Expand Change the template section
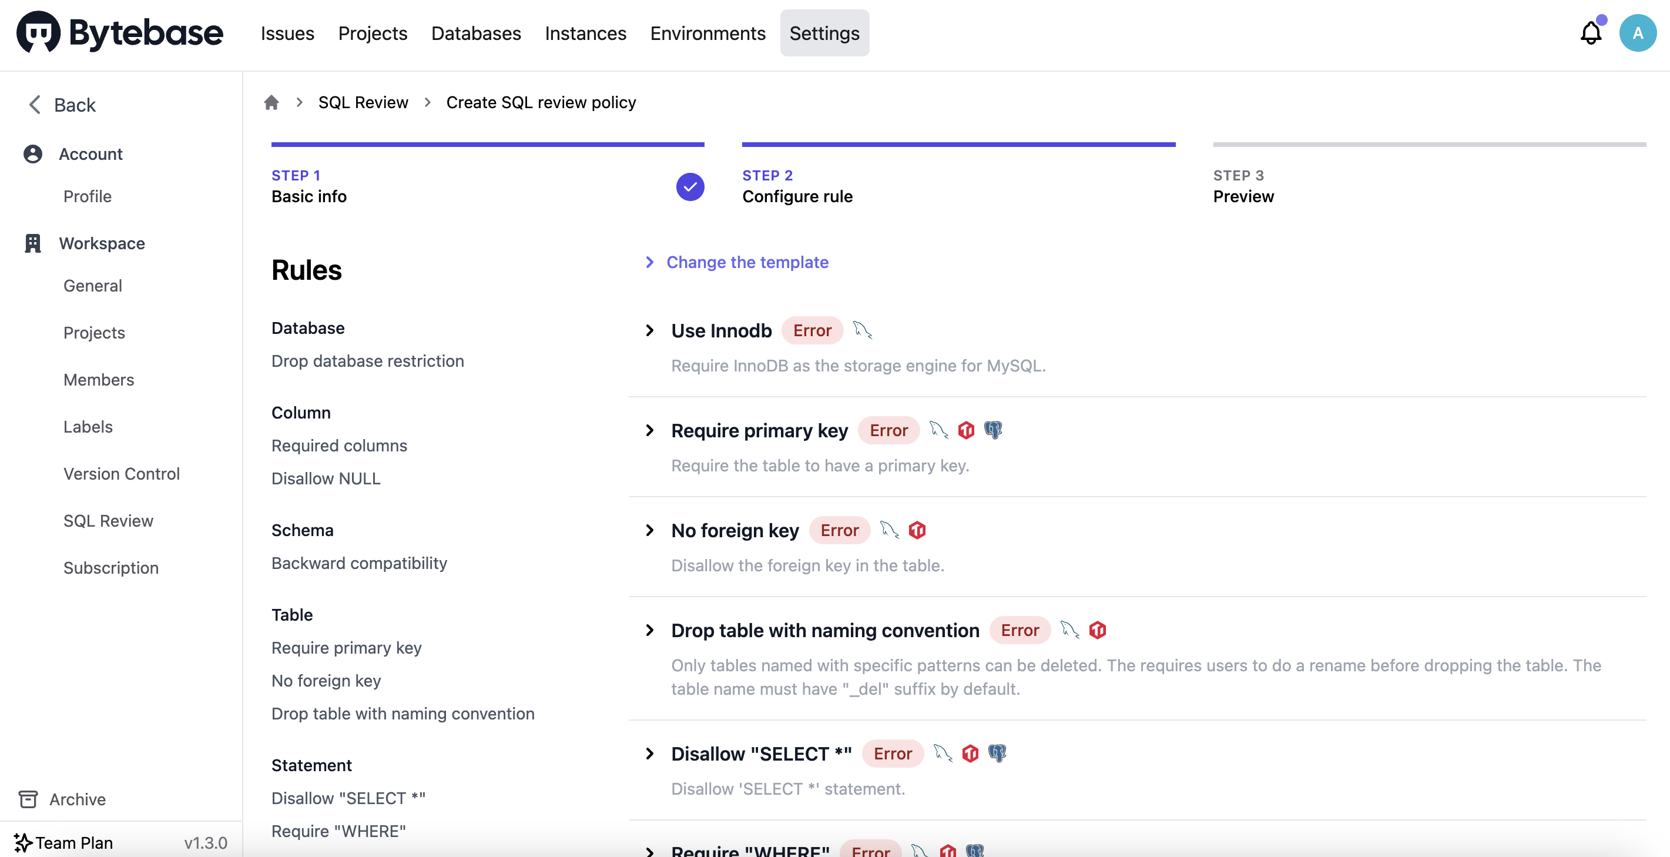The height and width of the screenshot is (857, 1670). (x=738, y=262)
